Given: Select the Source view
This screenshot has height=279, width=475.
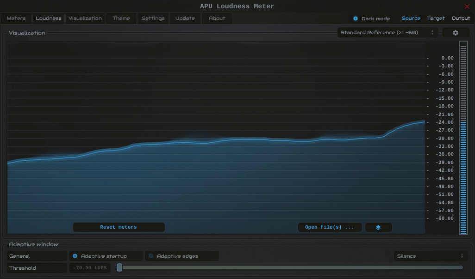Looking at the screenshot, I should (411, 18).
